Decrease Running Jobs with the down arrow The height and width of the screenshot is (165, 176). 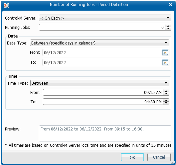click(168, 29)
